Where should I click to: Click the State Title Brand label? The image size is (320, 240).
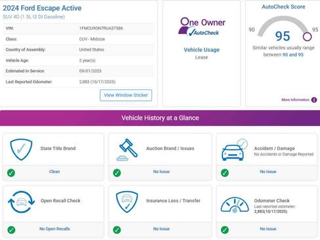[x=58, y=148]
